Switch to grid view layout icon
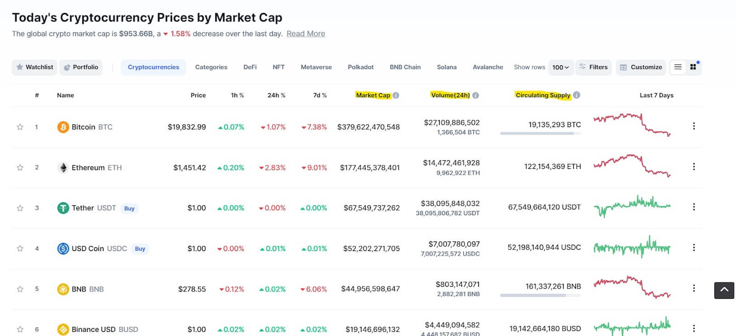Viewport: 736px width, 336px height. [693, 67]
